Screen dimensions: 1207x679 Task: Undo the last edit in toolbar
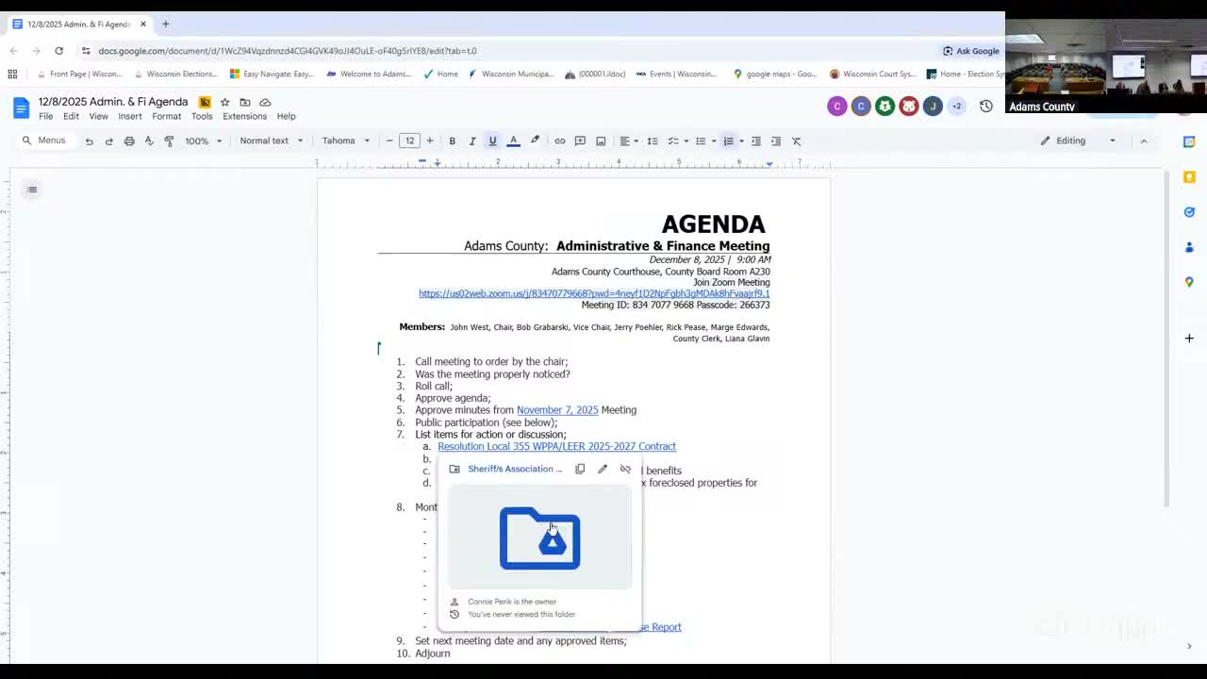pyautogui.click(x=89, y=141)
